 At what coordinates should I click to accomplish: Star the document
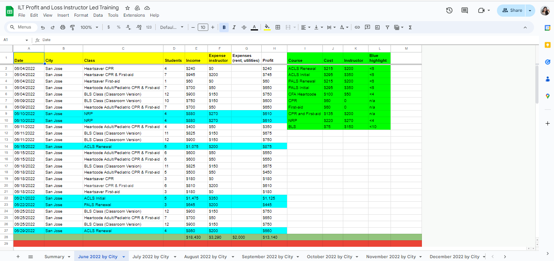[x=128, y=8]
